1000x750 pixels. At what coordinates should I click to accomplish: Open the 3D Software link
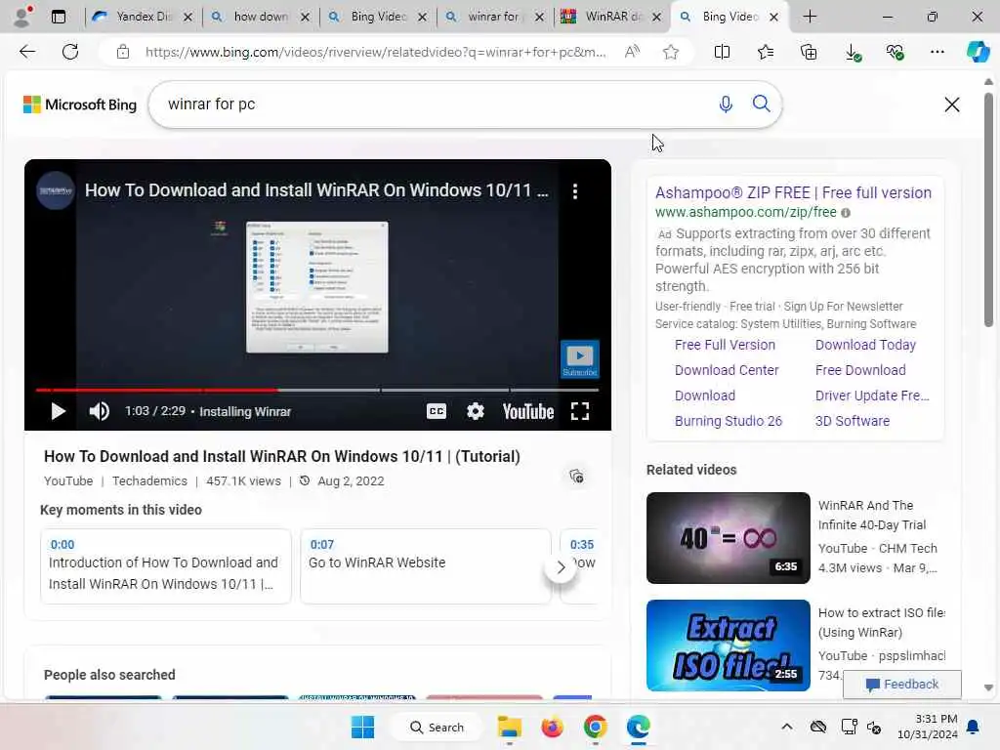pos(852,421)
